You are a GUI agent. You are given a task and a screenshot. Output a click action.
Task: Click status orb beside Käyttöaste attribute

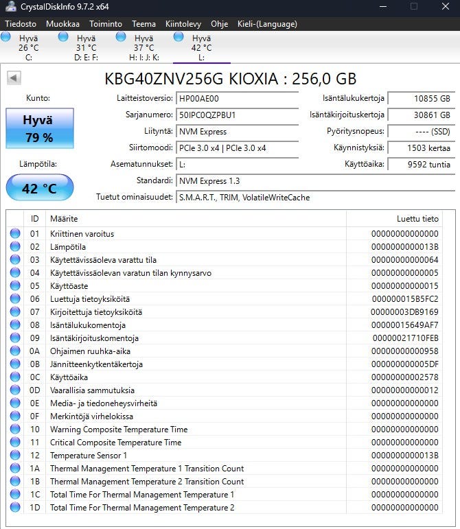pyautogui.click(x=15, y=286)
